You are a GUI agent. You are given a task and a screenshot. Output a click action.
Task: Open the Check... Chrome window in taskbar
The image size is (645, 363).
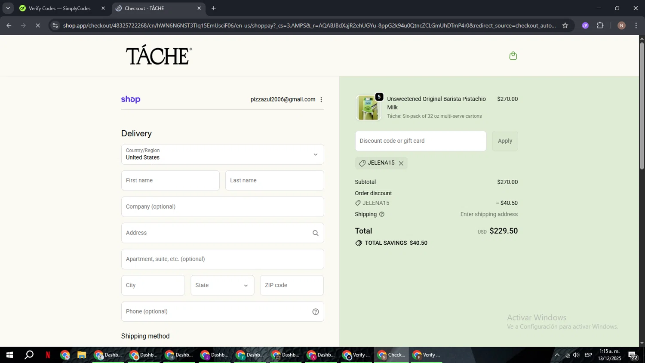[391, 355]
